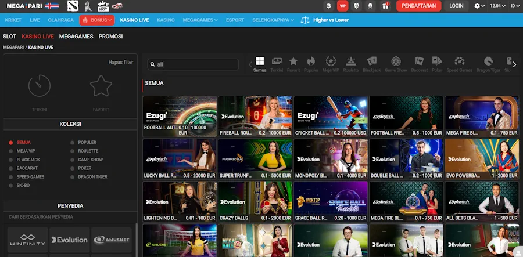Select the Blackjack category icon
The width and height of the screenshot is (523, 257).
[372, 61]
